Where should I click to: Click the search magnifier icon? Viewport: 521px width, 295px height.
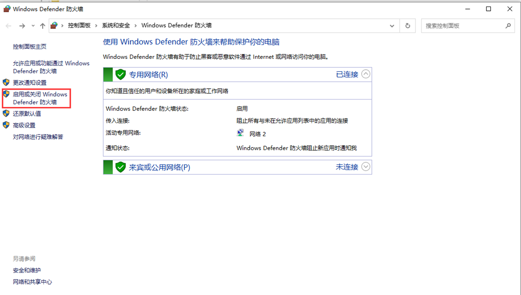point(508,26)
